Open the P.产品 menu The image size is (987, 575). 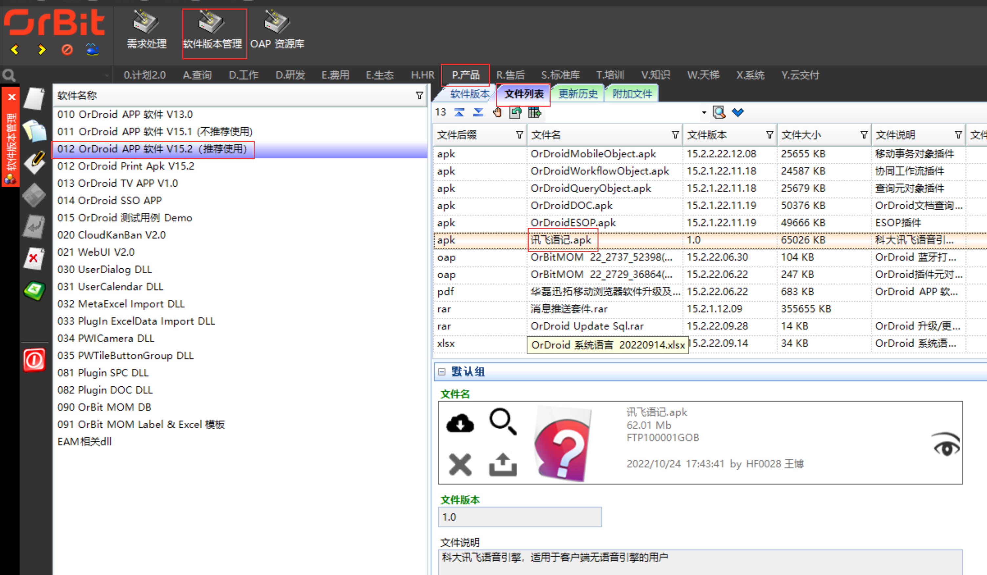[x=465, y=75]
